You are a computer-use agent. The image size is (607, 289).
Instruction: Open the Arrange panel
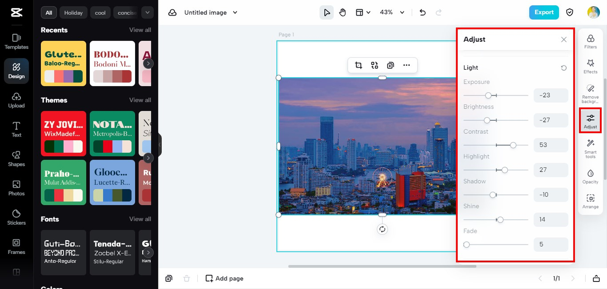pos(590,201)
